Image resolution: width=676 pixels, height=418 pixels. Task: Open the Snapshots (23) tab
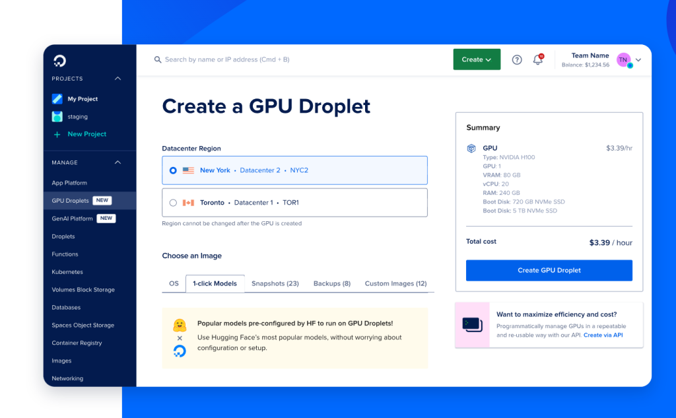(x=275, y=283)
